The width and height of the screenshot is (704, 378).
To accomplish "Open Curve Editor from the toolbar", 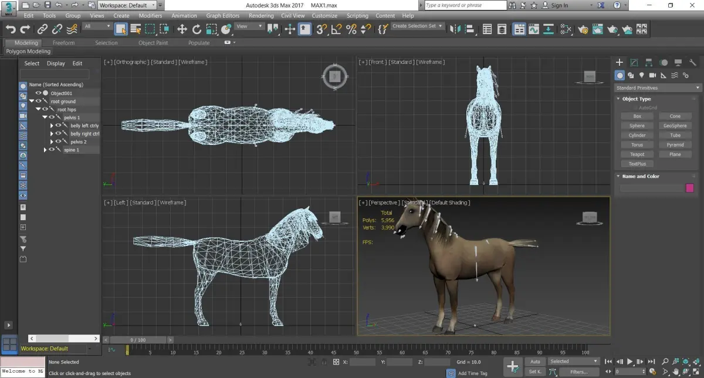I will tap(534, 29).
